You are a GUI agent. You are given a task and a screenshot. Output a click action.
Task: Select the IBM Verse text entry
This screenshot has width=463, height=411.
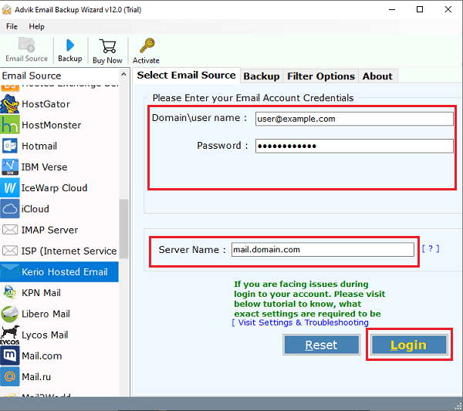tap(44, 167)
